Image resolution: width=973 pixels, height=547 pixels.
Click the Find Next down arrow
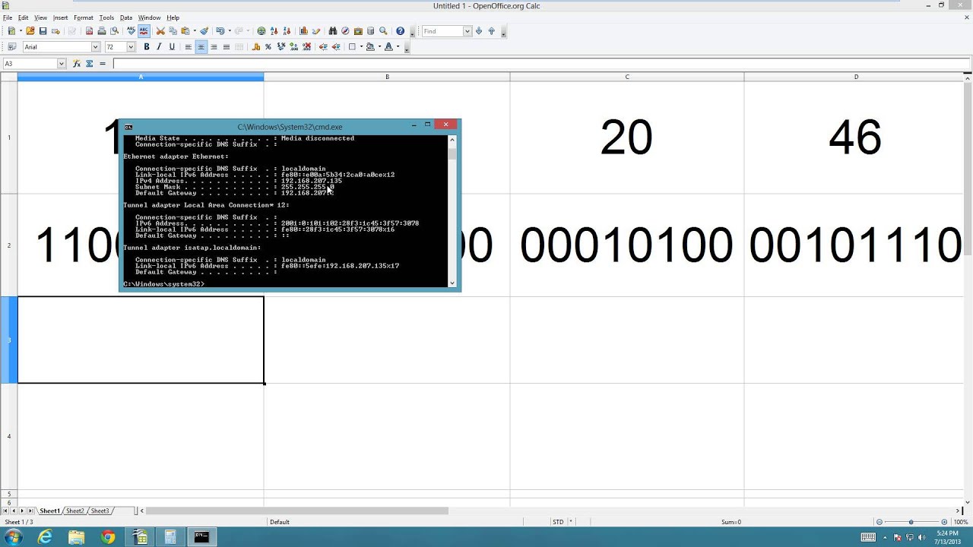coord(479,31)
